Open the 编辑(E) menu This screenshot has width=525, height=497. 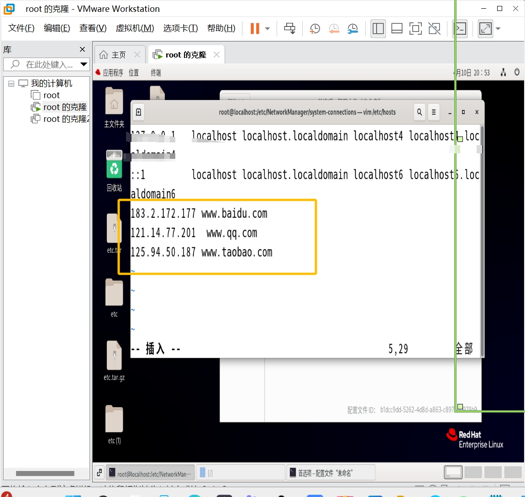57,28
